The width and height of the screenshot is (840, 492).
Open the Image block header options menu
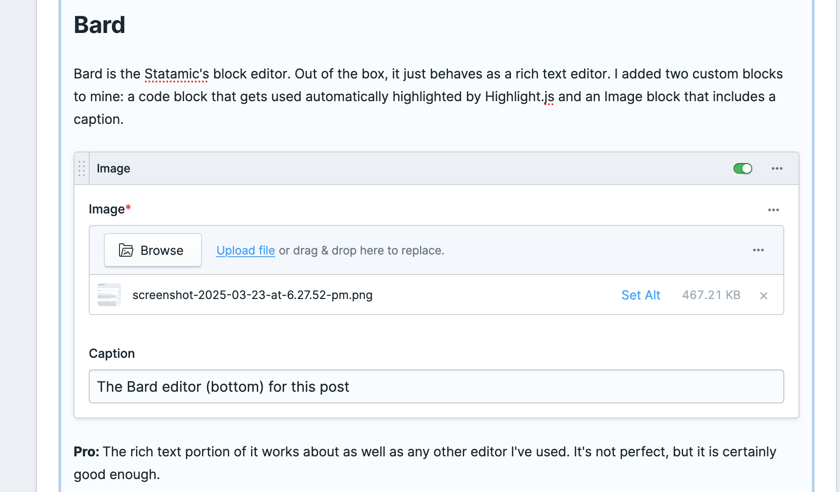point(777,168)
